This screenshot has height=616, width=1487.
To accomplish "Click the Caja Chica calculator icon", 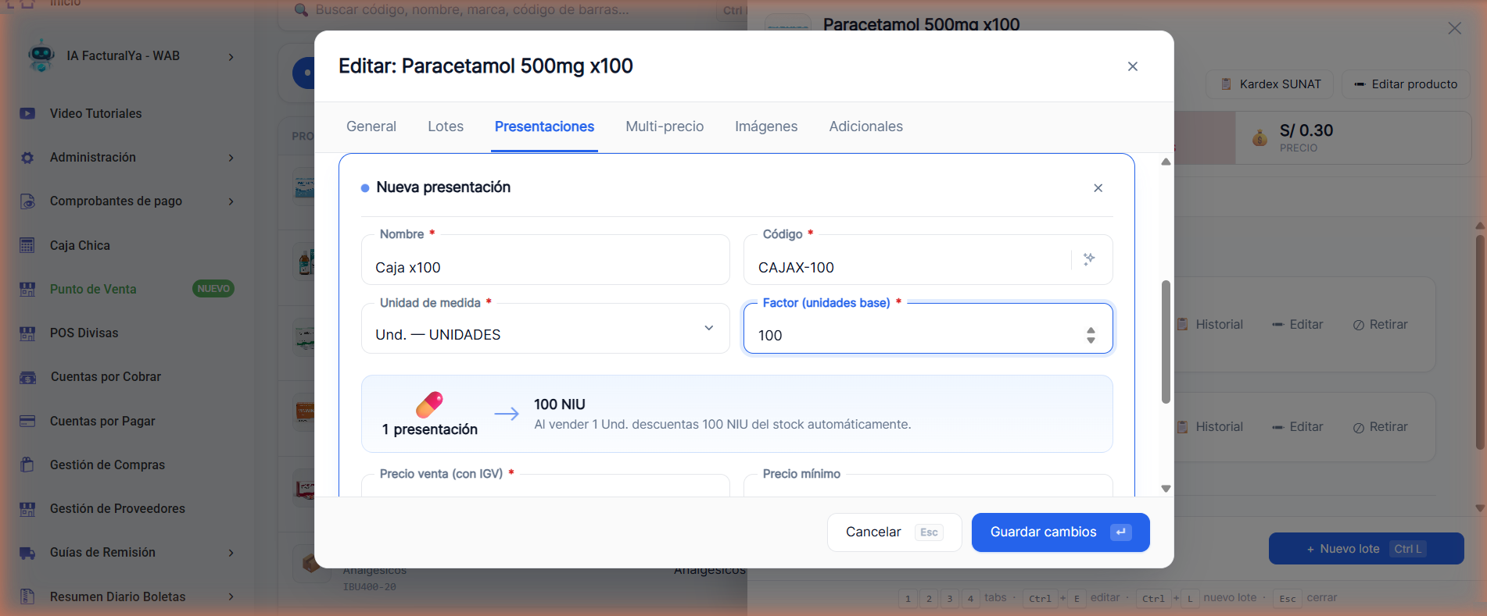I will [x=27, y=245].
